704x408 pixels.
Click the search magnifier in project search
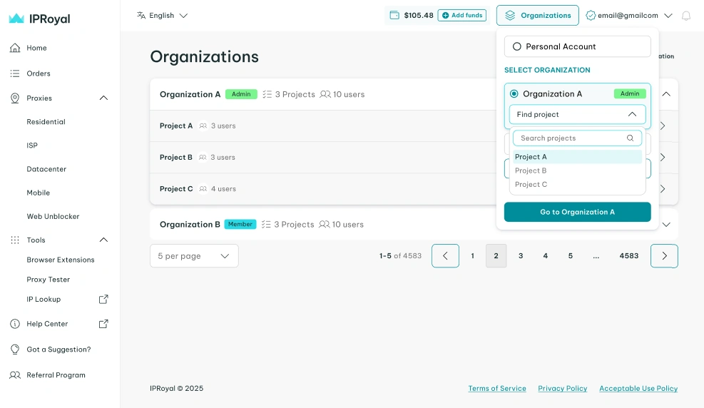point(630,138)
